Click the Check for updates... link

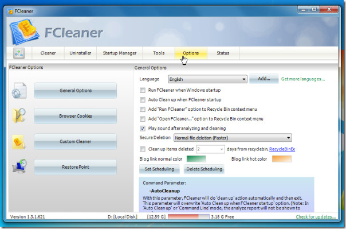coord(316,216)
